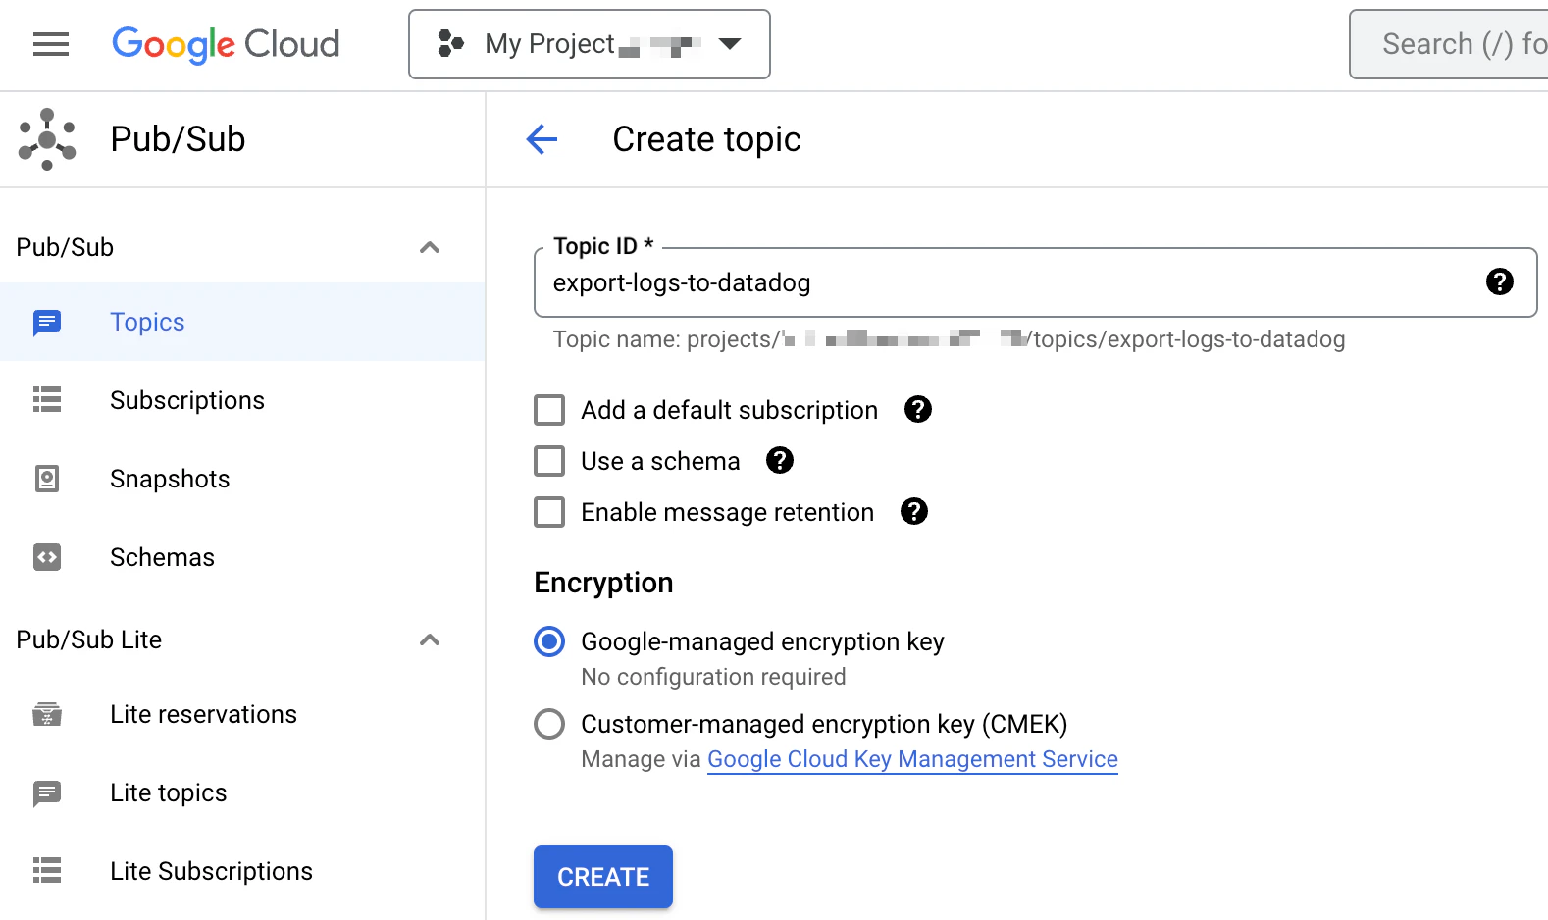The height and width of the screenshot is (920, 1548).
Task: Click the Snapshots icon in sidebar
Action: coord(47,479)
